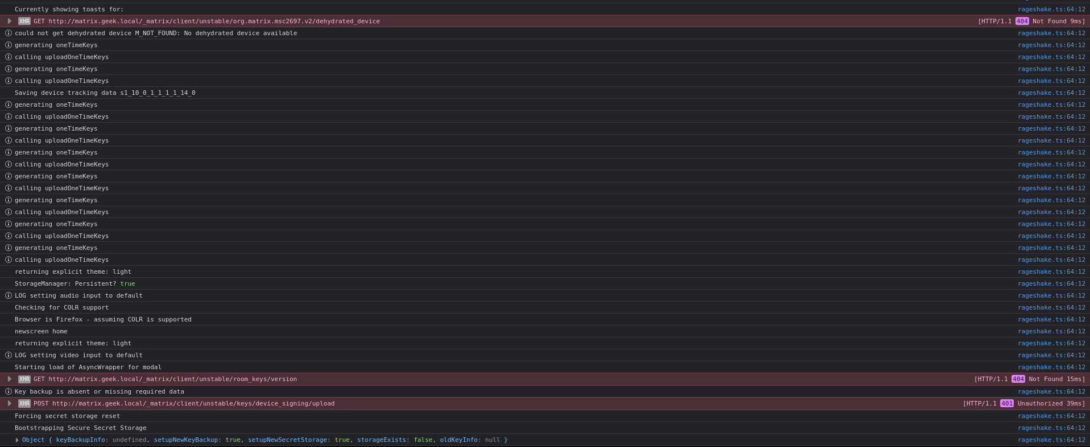Open the rageshake.ts link for 'LOG setting audio input'
This screenshot has width=1090, height=447.
coord(1051,295)
